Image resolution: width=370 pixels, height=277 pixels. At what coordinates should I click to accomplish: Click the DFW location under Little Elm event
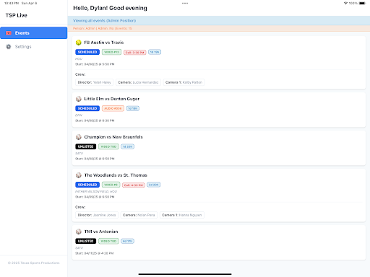[x=79, y=115]
